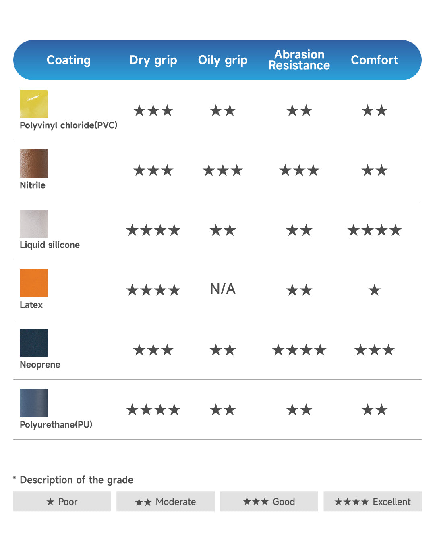Select the brown Nitrile material swatch
This screenshot has height=544, width=435.
(34, 164)
